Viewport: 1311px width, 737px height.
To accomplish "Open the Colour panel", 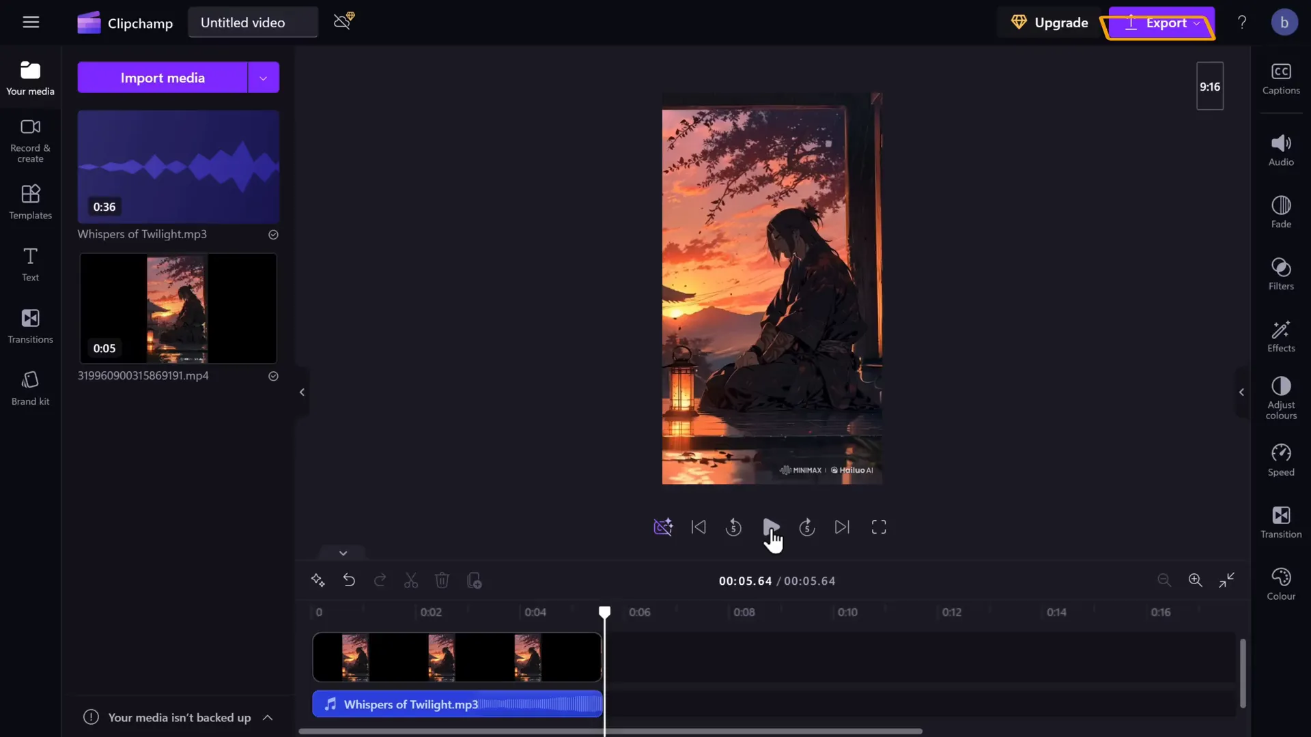I will point(1281,585).
